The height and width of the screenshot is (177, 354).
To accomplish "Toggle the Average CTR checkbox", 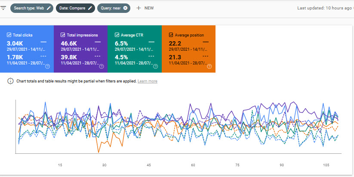I will [117, 35].
